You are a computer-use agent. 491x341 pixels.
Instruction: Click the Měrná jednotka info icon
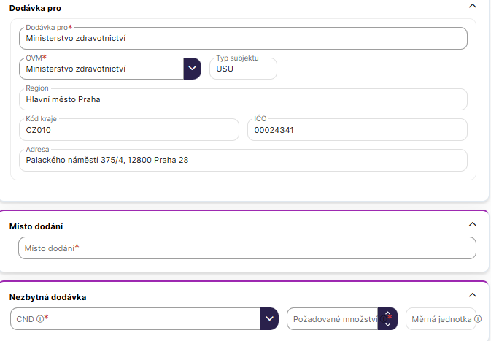coord(477,319)
